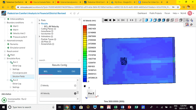The image size is (196, 110).
Task: Toggle the back-and-forth loop arrow icon
Action: [132, 20]
